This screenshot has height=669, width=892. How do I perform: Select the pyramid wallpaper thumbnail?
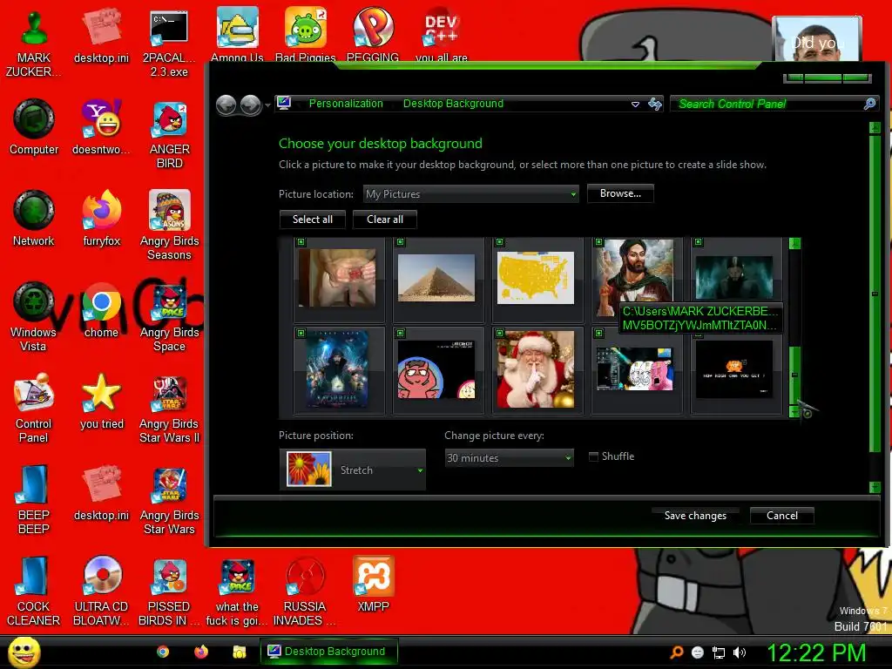click(436, 278)
